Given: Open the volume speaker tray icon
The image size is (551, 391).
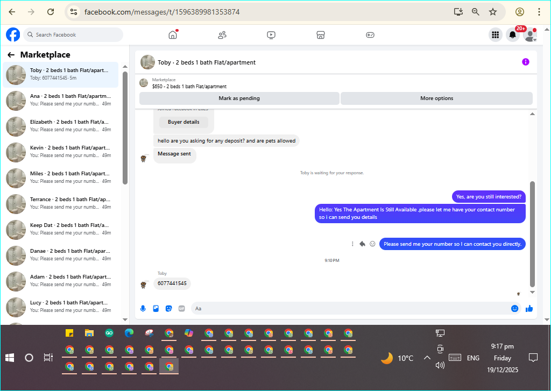Looking at the screenshot, I should (x=440, y=365).
